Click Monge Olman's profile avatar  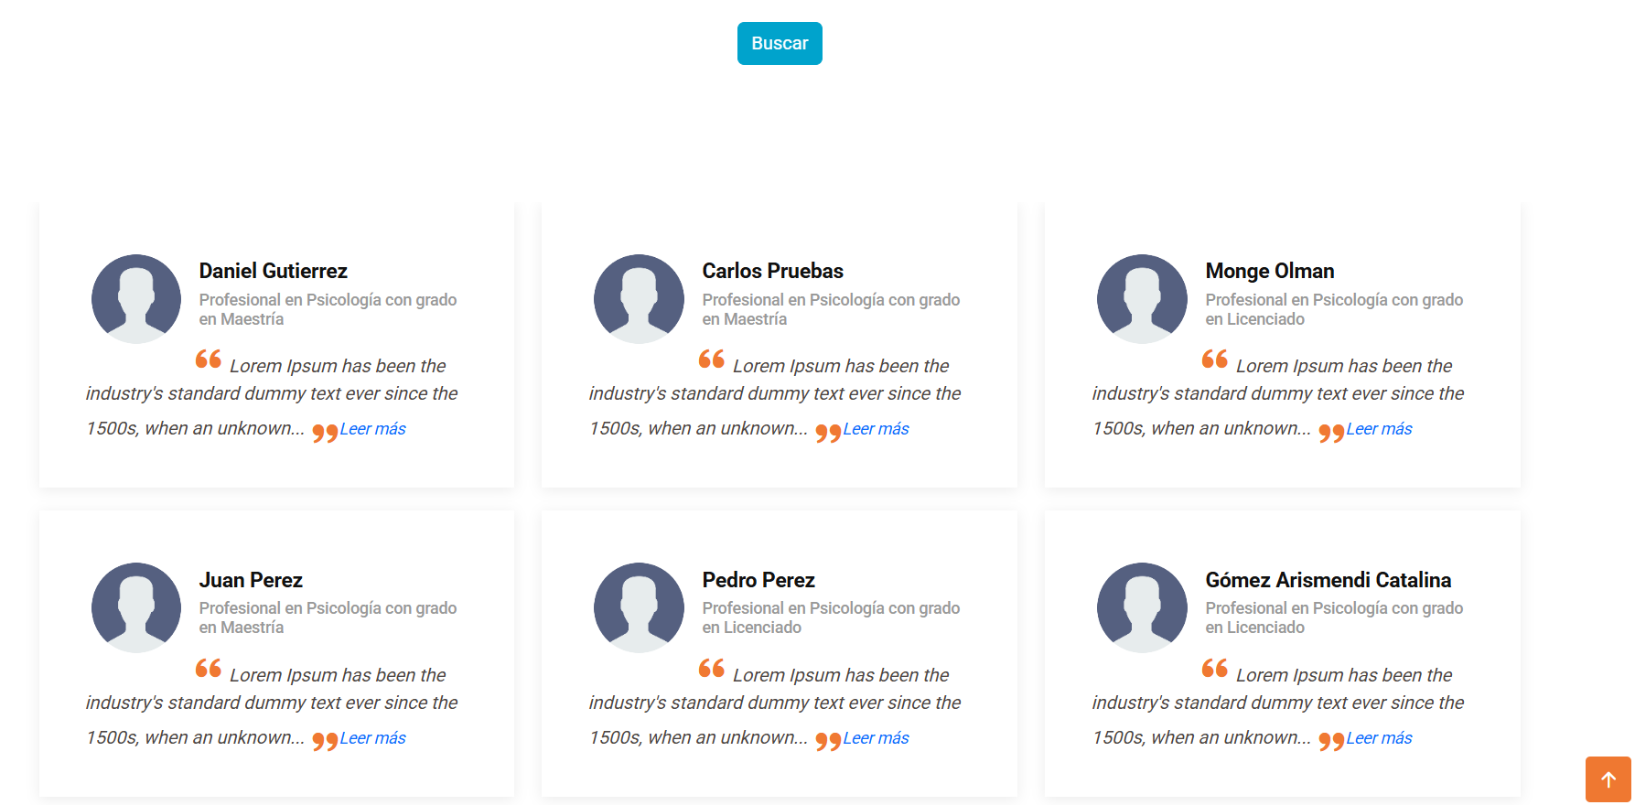1142,299
